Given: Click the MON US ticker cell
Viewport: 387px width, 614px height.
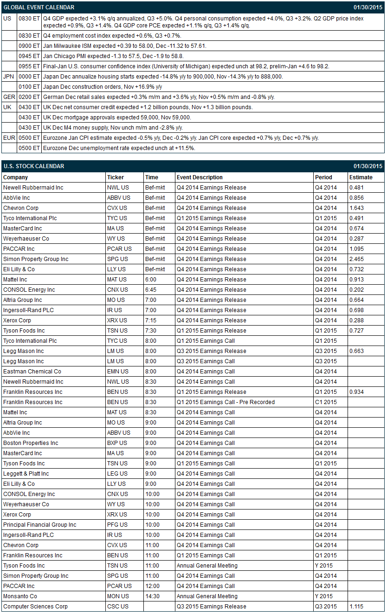Looking at the screenshot, I should 124,596.
